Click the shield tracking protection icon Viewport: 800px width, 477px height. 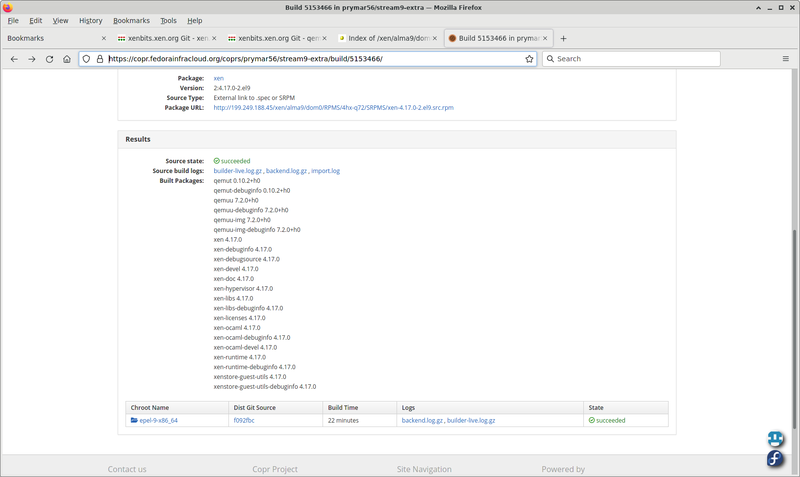86,59
